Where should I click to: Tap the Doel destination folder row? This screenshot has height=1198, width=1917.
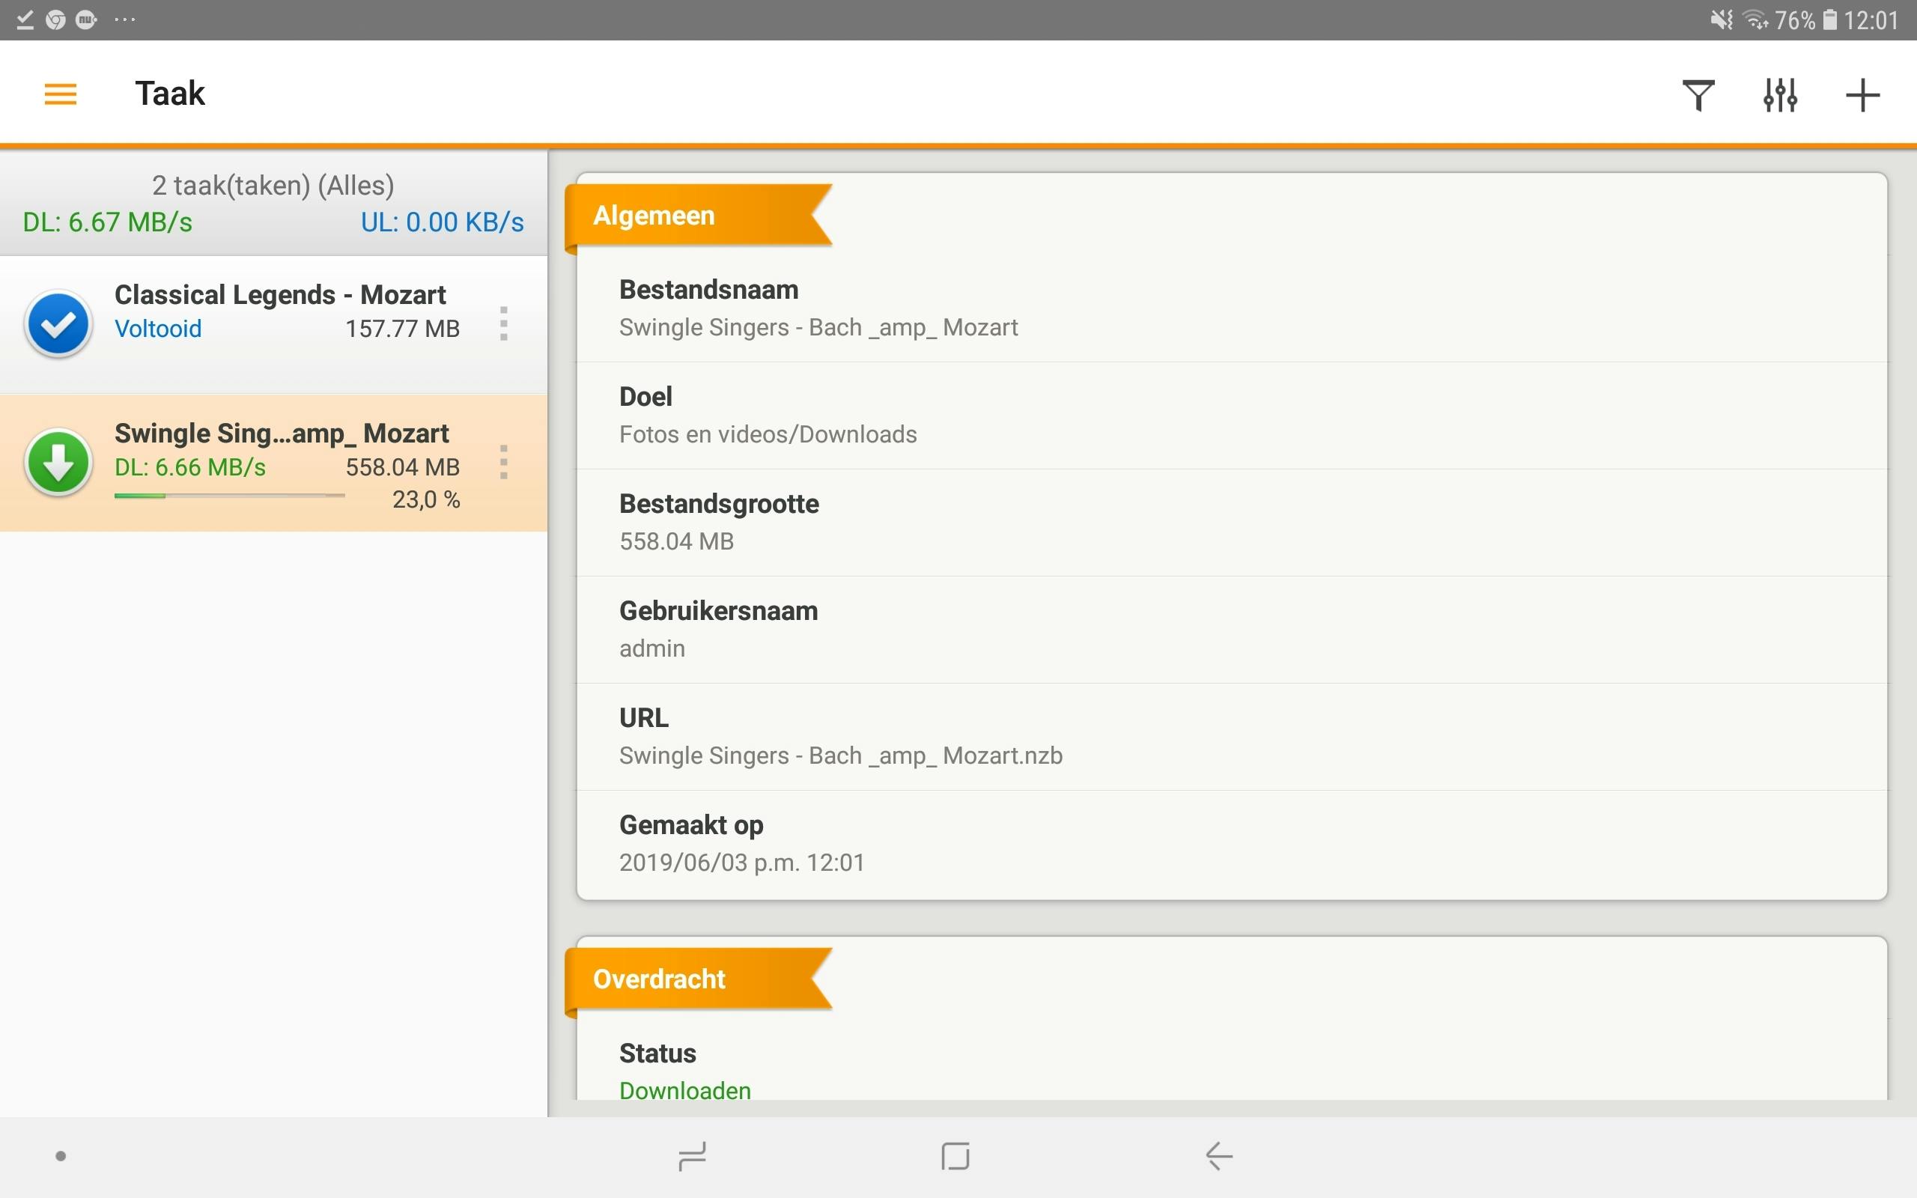[767, 416]
